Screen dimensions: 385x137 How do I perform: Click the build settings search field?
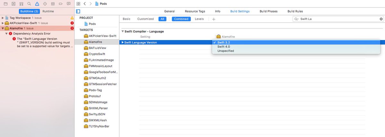coord(338,19)
